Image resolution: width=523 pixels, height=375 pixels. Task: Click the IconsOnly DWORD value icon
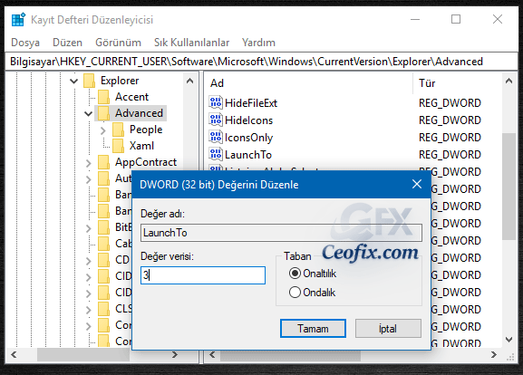click(216, 137)
